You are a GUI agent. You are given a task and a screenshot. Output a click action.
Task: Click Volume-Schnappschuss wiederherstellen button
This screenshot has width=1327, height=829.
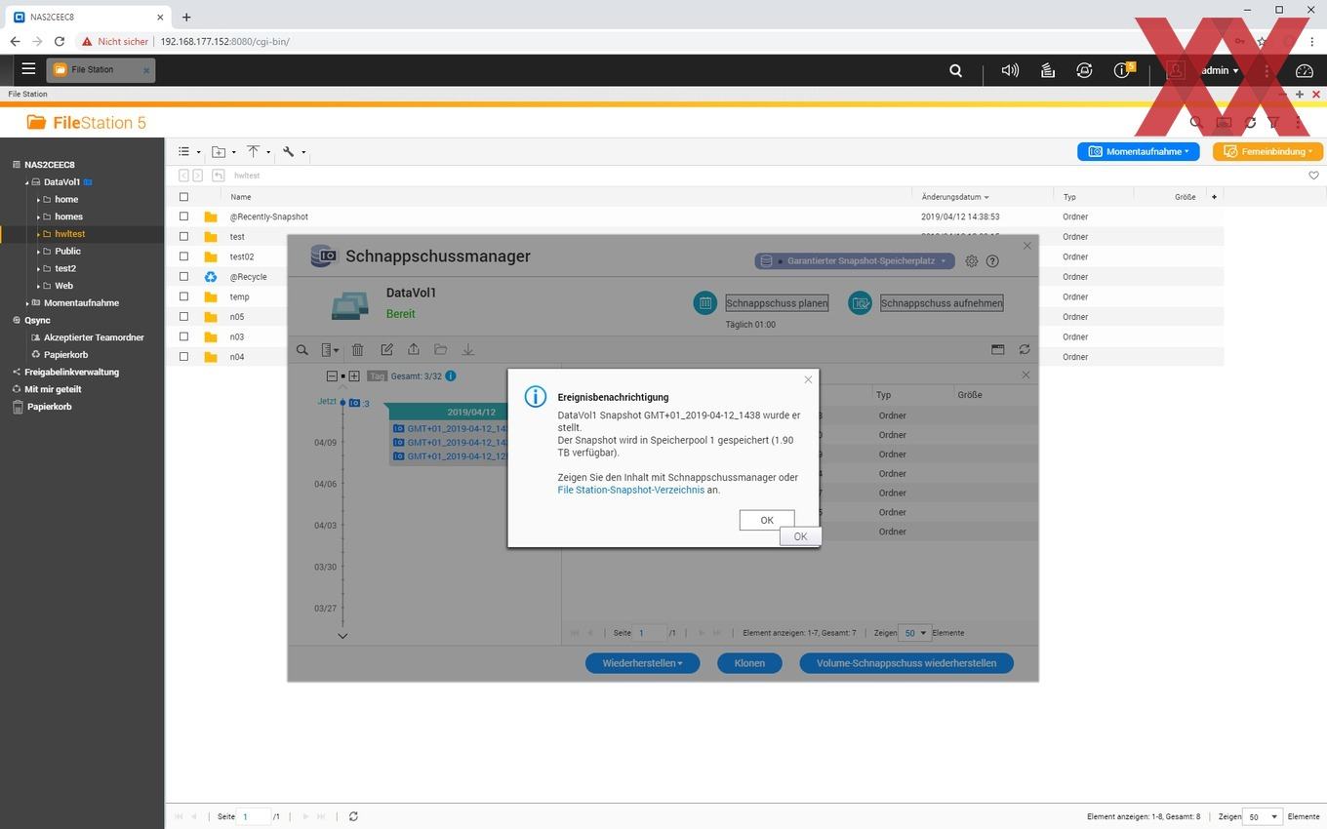coord(906,663)
